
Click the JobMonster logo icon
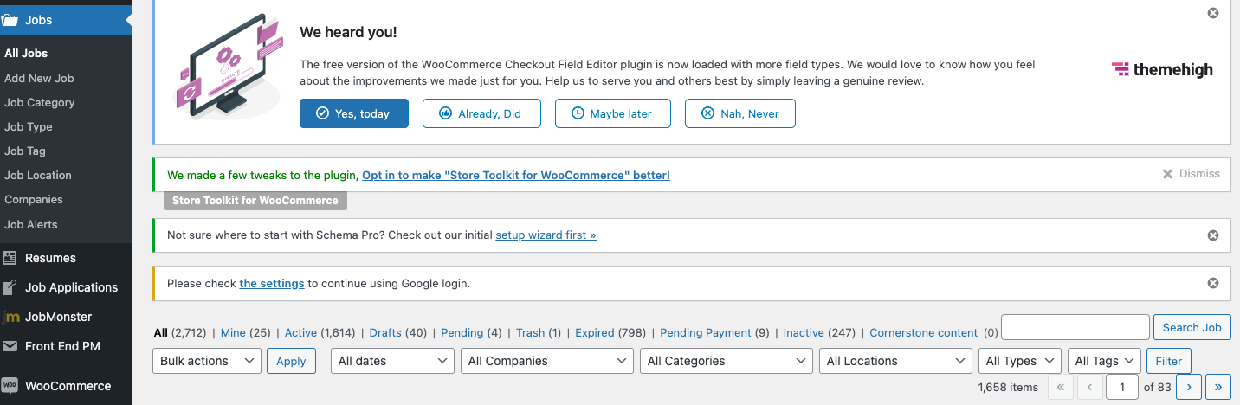click(10, 317)
